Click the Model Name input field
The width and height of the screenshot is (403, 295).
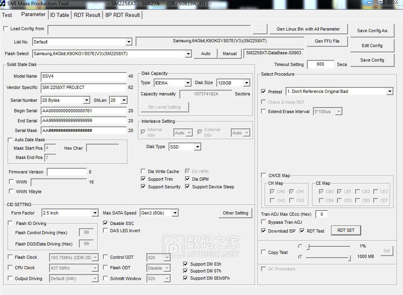tap(84, 76)
